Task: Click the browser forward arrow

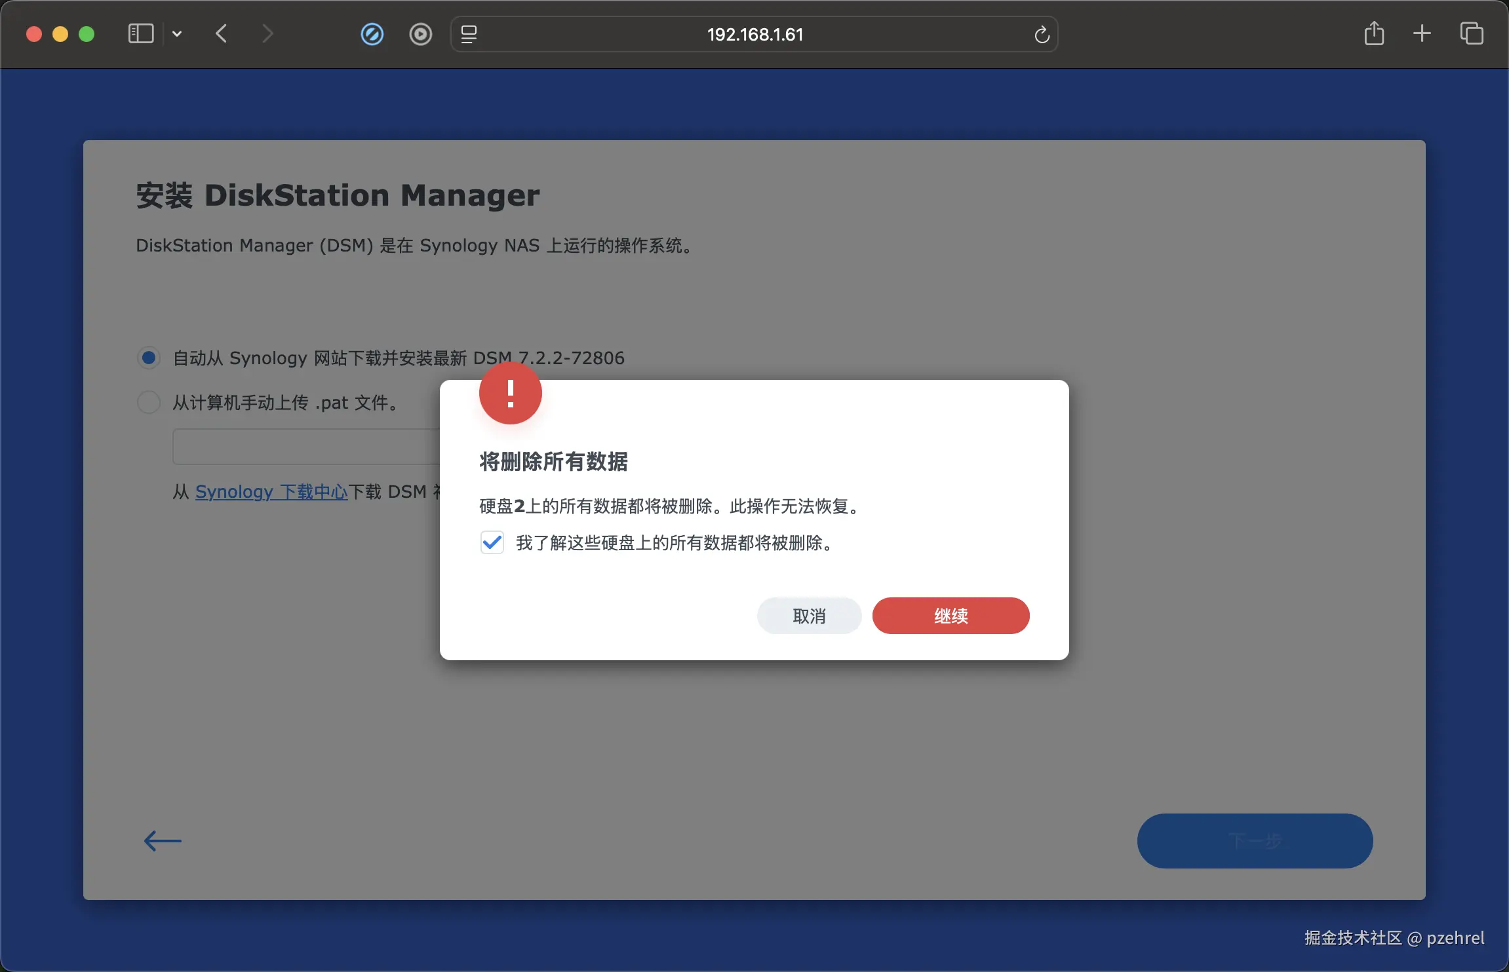Action: click(267, 33)
